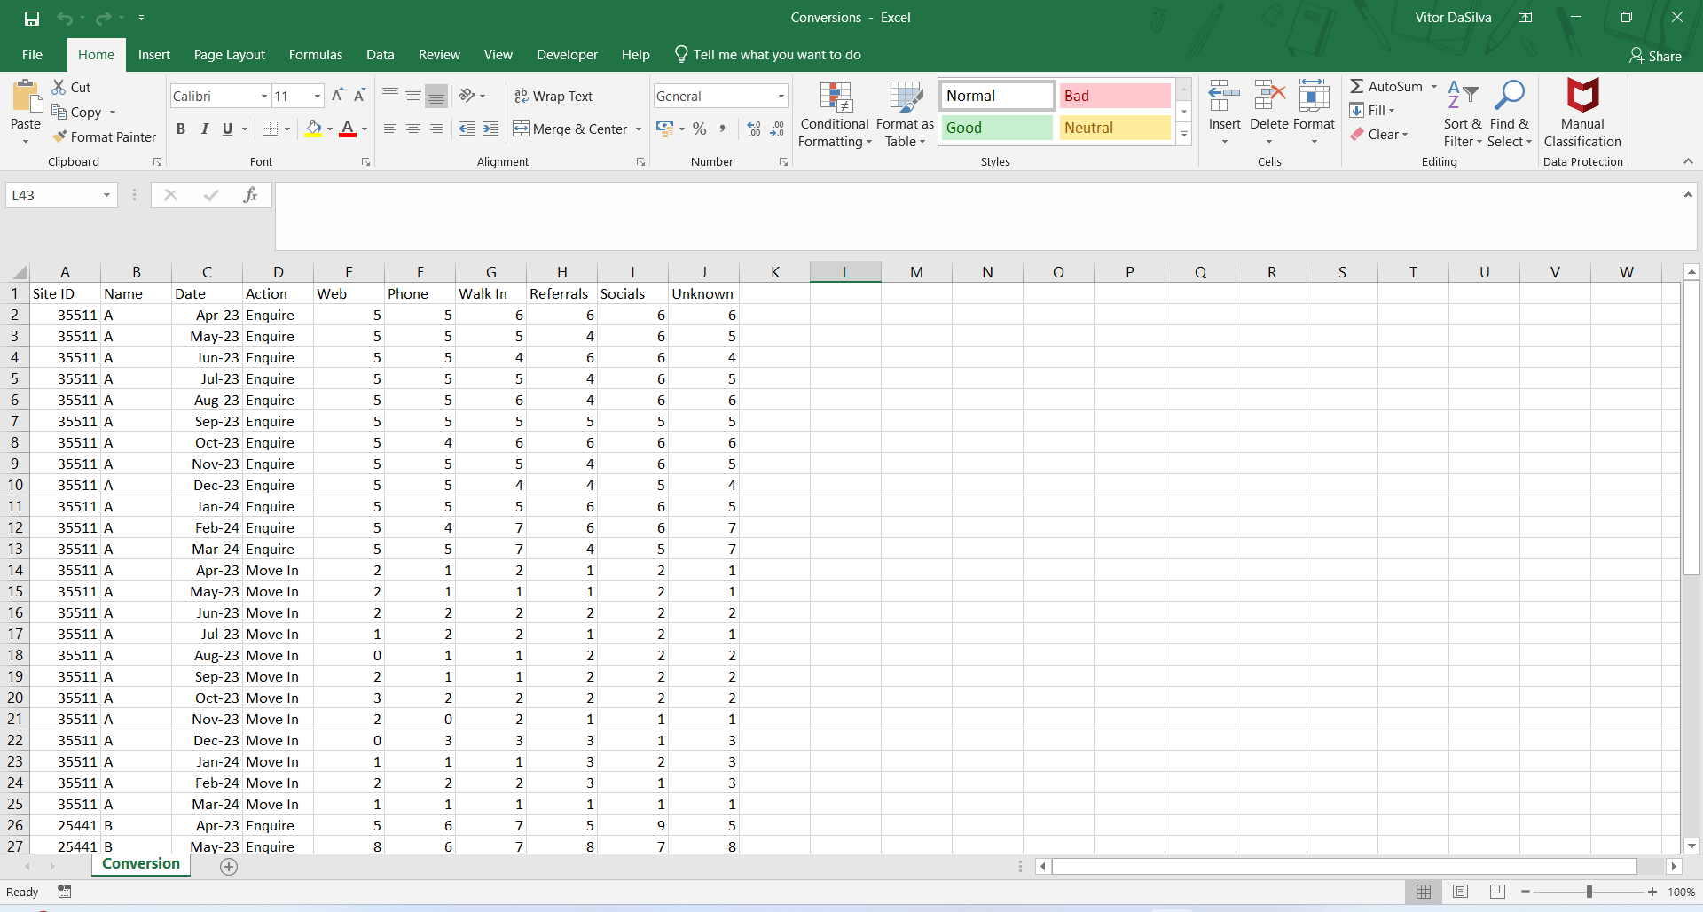
Task: Click the Cut scissors icon
Action: [59, 87]
